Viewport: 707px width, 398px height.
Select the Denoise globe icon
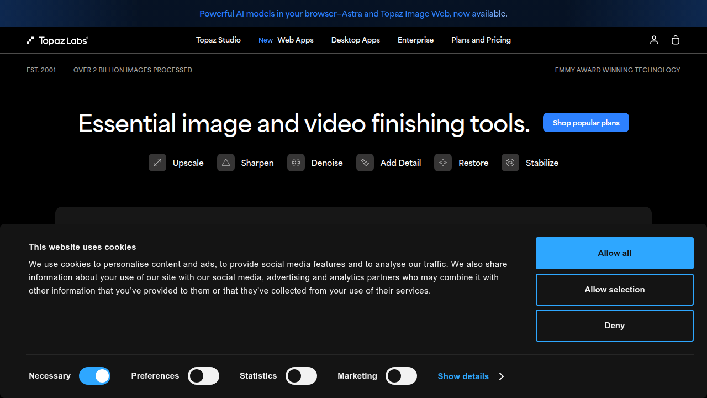[x=296, y=163]
